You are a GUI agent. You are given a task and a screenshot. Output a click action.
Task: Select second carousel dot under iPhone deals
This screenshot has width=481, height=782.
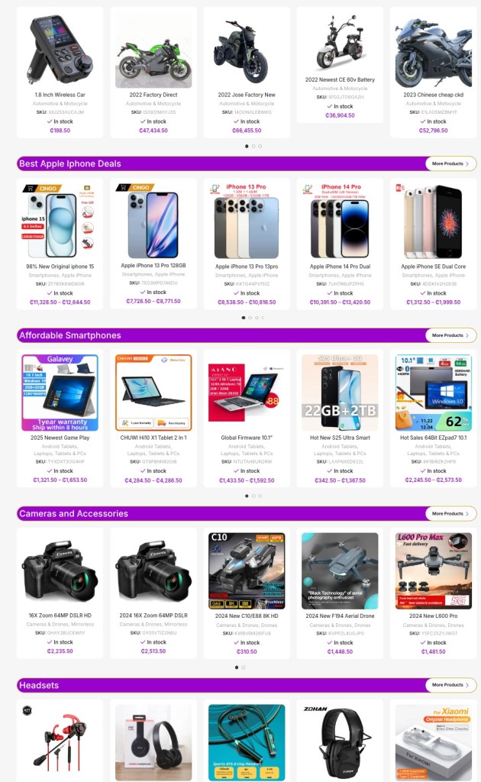(250, 318)
